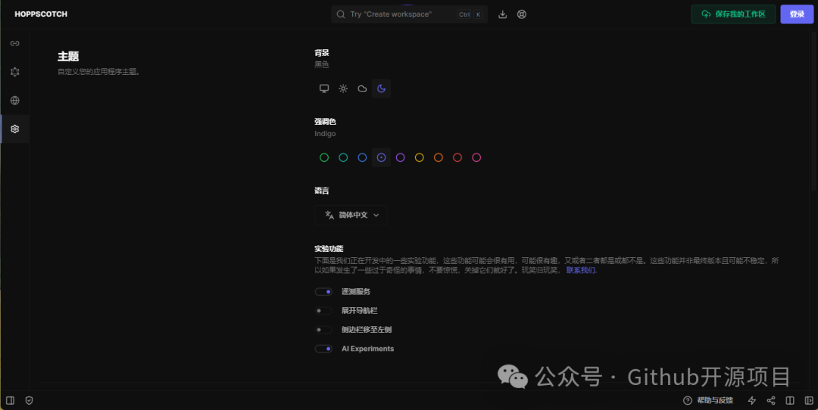Select the red accent color
This screenshot has width=818, height=410.
coord(457,157)
